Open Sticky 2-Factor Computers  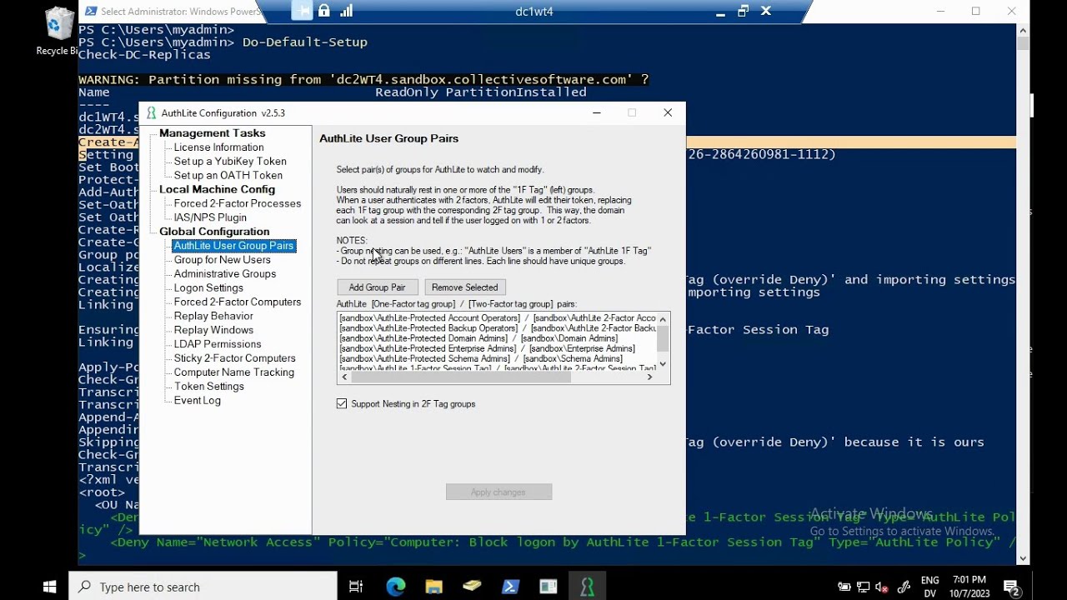(x=234, y=358)
